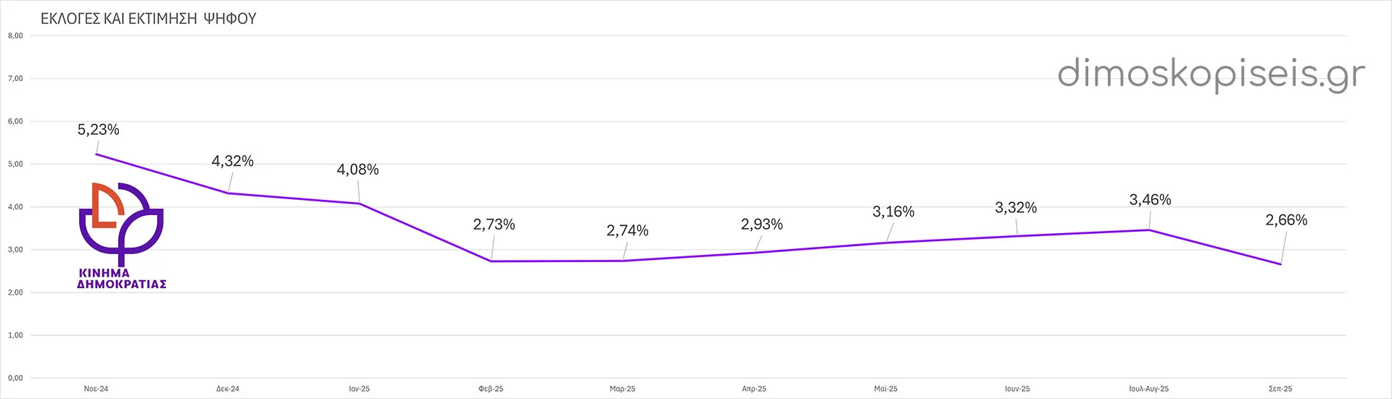Select the 3,16% value label
Screen dimensions: 1392x399
pyautogui.click(x=893, y=211)
